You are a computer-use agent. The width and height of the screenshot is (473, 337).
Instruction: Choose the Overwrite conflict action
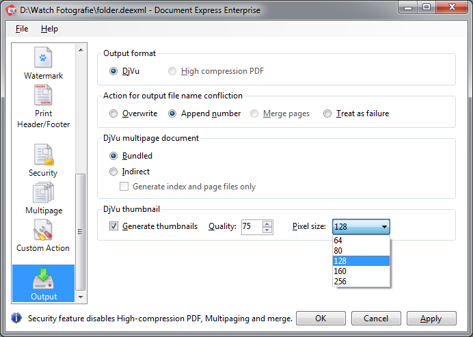point(113,113)
